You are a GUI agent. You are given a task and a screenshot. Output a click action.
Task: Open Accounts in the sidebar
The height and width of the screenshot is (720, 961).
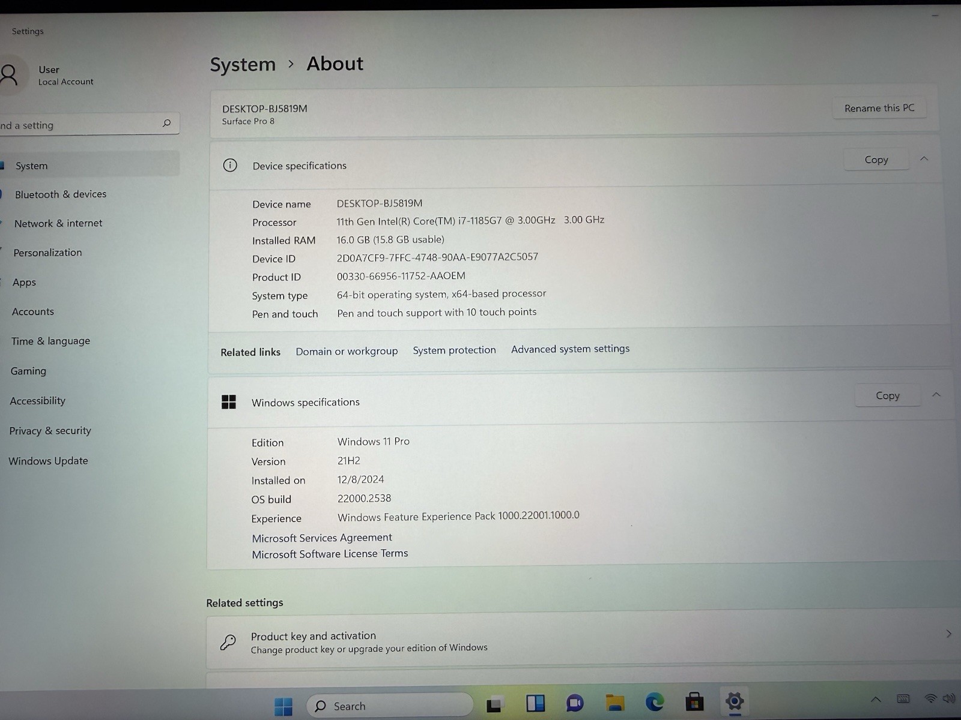tap(33, 311)
